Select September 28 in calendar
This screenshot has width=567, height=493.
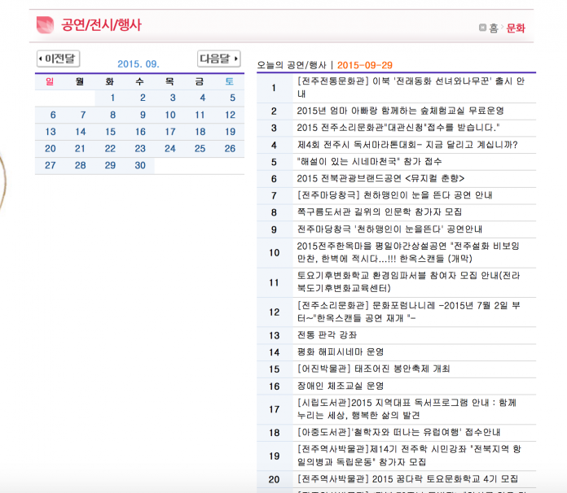click(x=81, y=165)
